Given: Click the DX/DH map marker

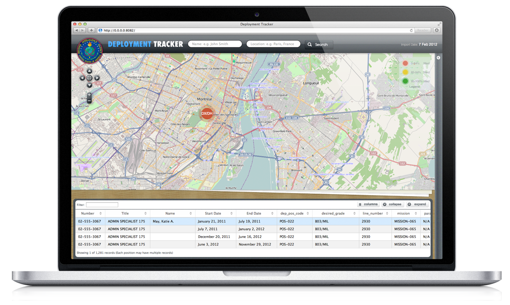Looking at the screenshot, I should coord(207,113).
